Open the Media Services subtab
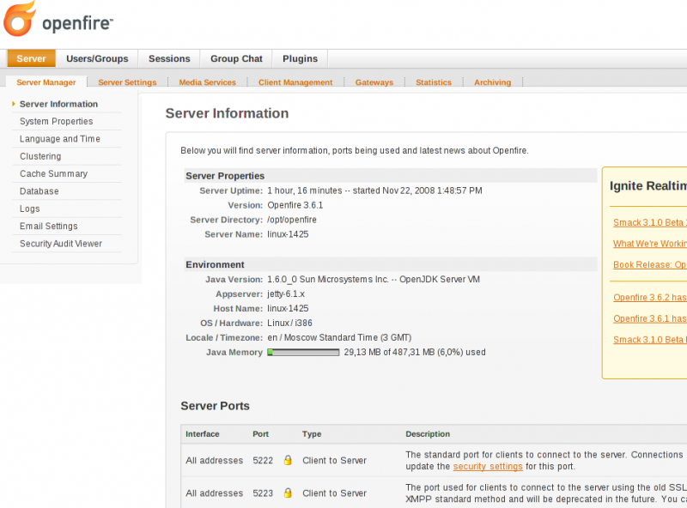 (x=207, y=82)
